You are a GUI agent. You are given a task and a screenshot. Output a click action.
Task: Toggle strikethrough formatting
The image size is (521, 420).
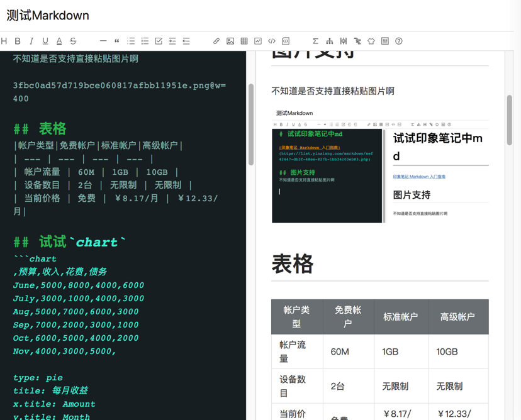point(73,41)
